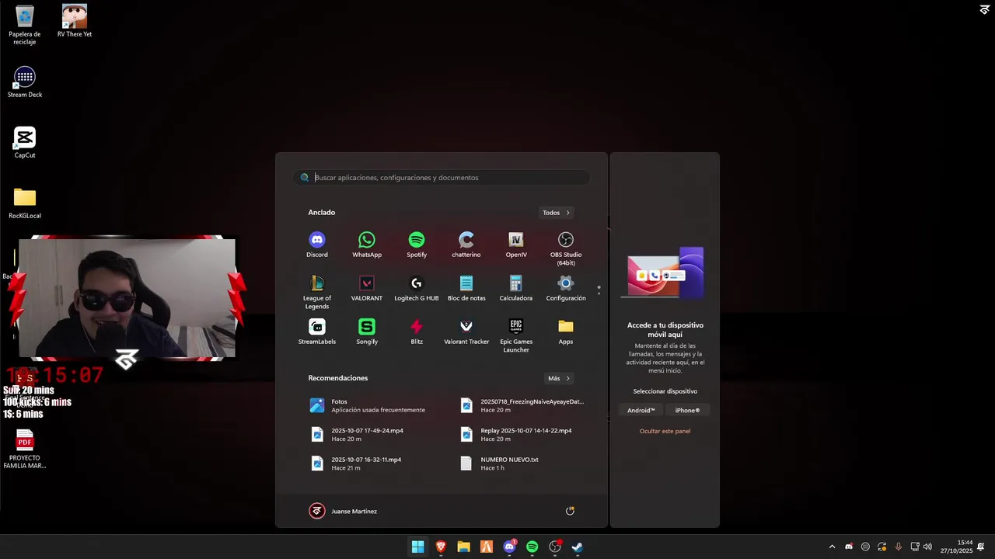Select PROYECTO FAMILIA MAR PDF on desktop
Screen dimensions: 995x559
pos(25,450)
